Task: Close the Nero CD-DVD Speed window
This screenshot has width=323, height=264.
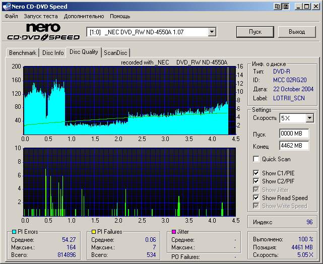Action: [315, 7]
